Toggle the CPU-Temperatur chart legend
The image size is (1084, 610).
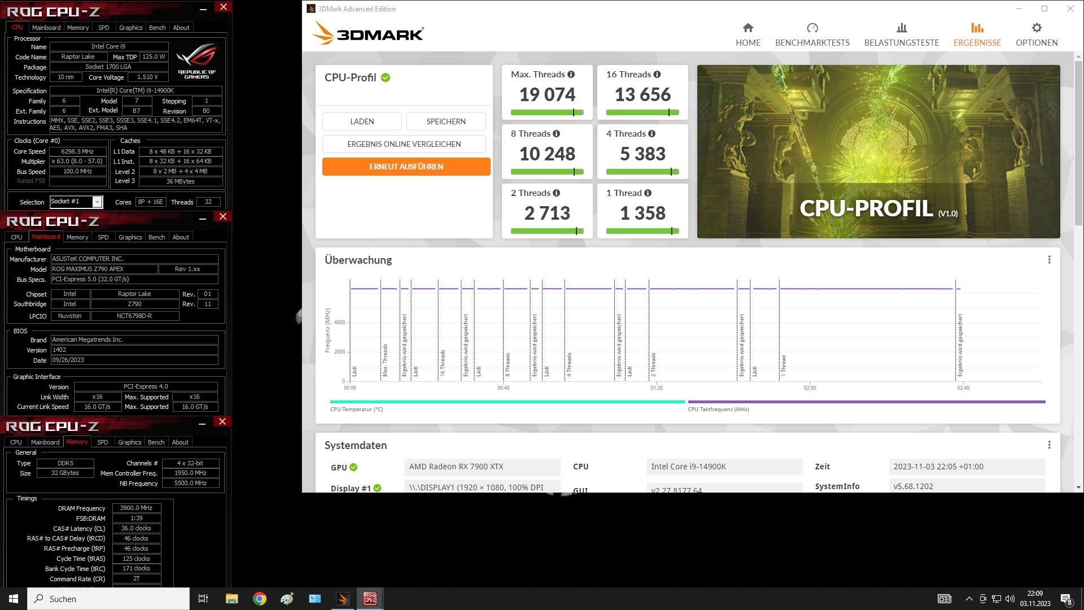click(356, 409)
